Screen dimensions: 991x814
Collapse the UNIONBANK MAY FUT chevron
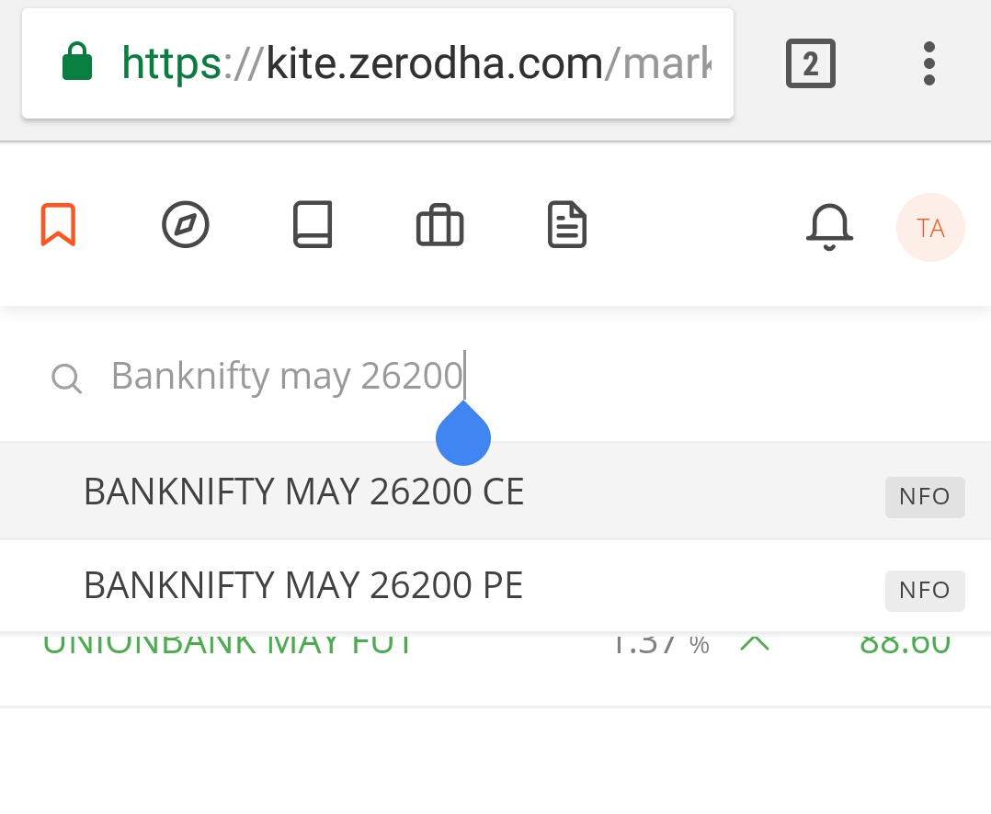coord(756,642)
